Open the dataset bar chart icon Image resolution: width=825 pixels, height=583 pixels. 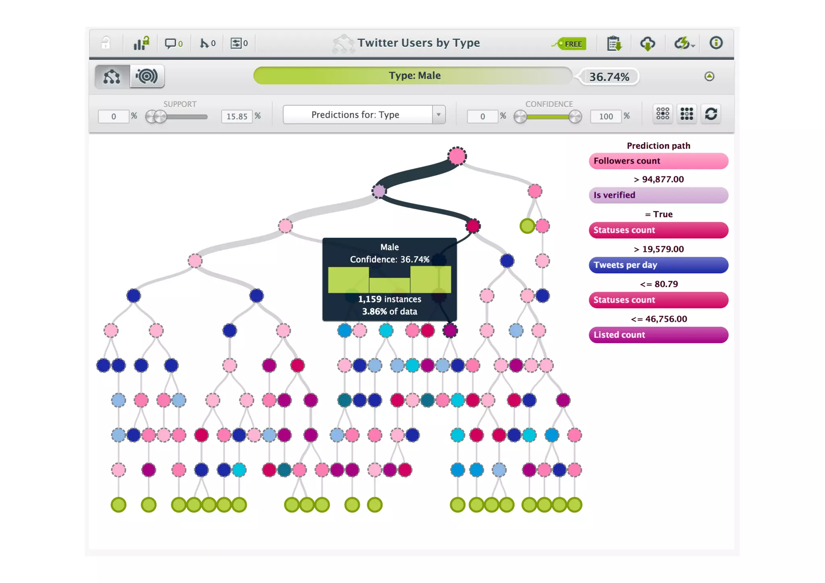click(x=141, y=43)
